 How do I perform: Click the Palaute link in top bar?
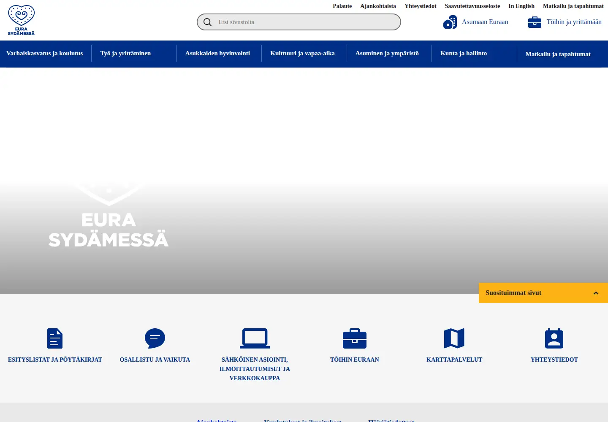tap(342, 6)
